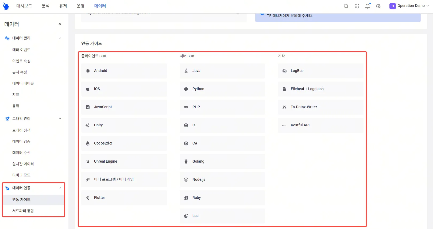Open the Unreal Engine SDK guide label
433x229 pixels.
(x=106, y=162)
